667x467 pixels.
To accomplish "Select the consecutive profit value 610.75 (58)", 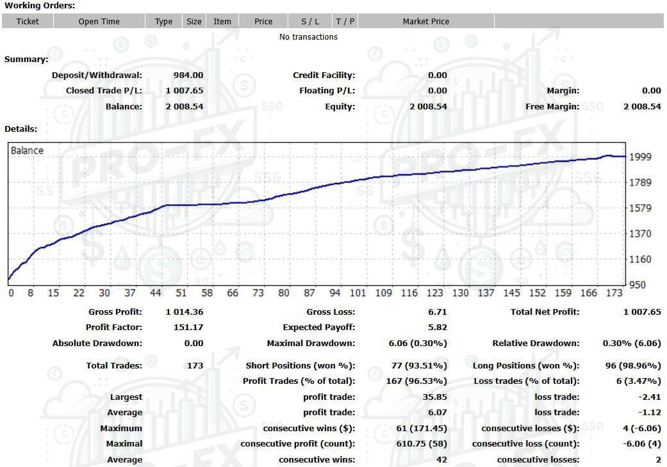I will tap(422, 444).
